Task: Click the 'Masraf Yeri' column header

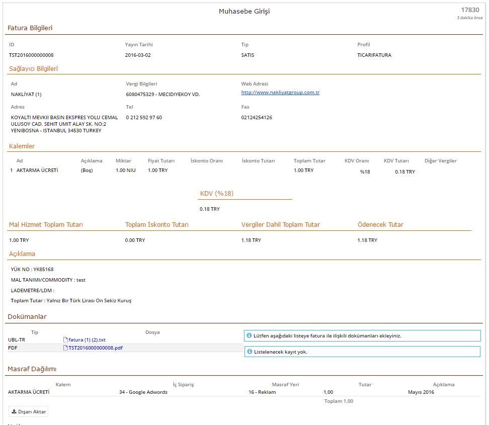Action: [285, 384]
